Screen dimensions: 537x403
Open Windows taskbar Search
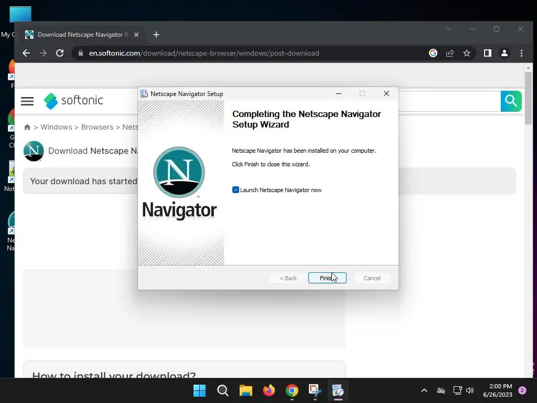point(222,390)
